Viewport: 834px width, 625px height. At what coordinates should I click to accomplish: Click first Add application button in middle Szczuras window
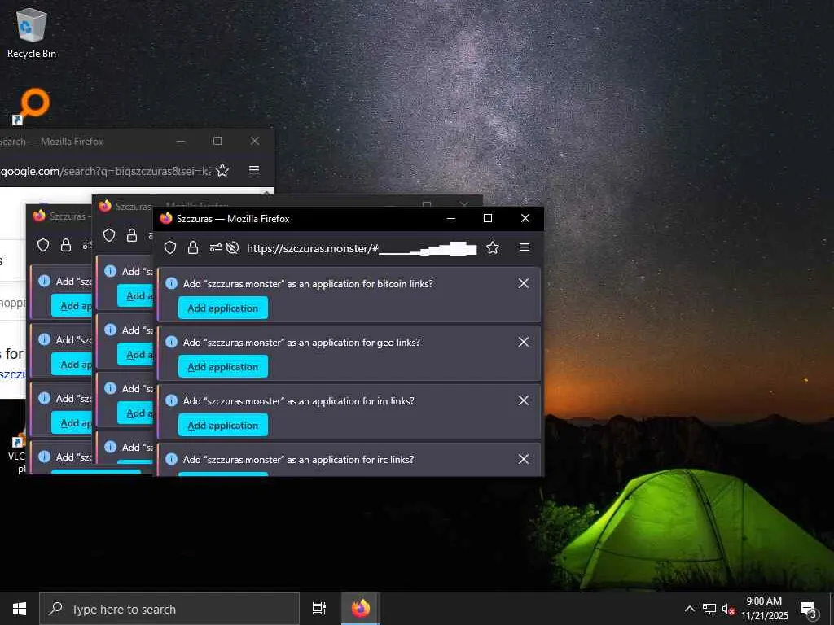point(136,296)
